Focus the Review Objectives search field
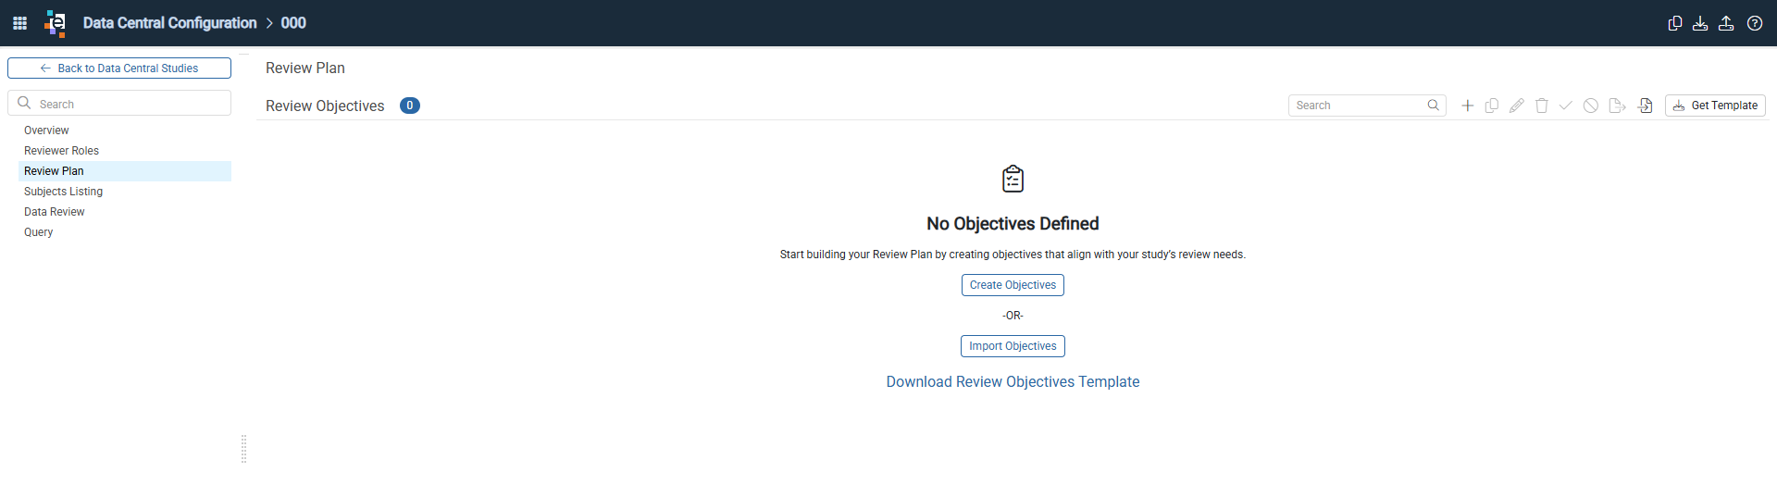 (1367, 106)
